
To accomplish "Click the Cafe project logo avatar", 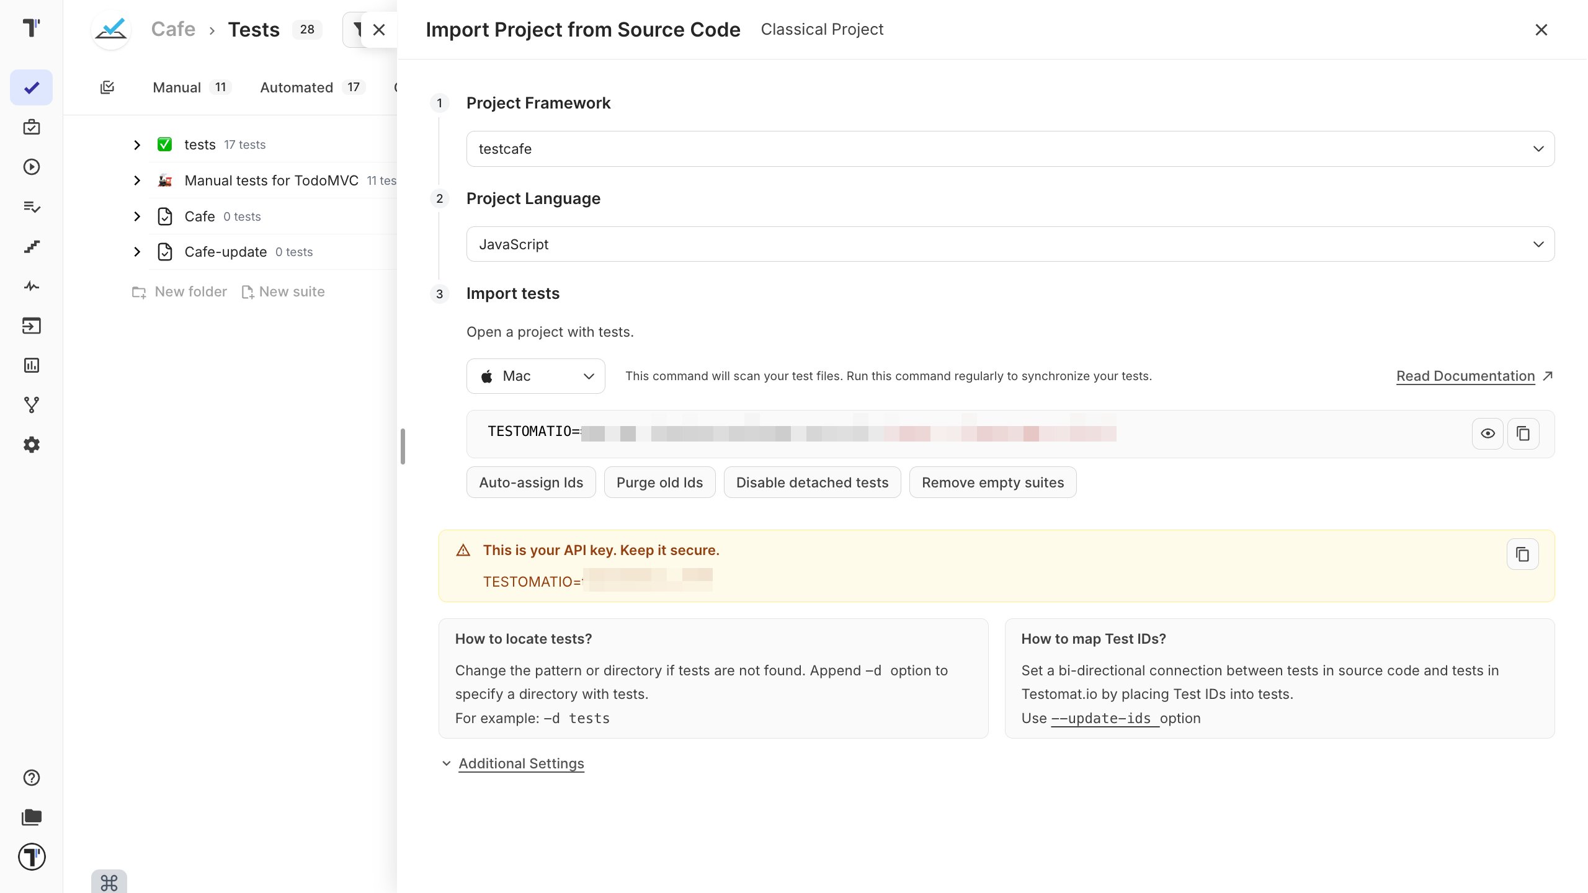I will pos(111,29).
